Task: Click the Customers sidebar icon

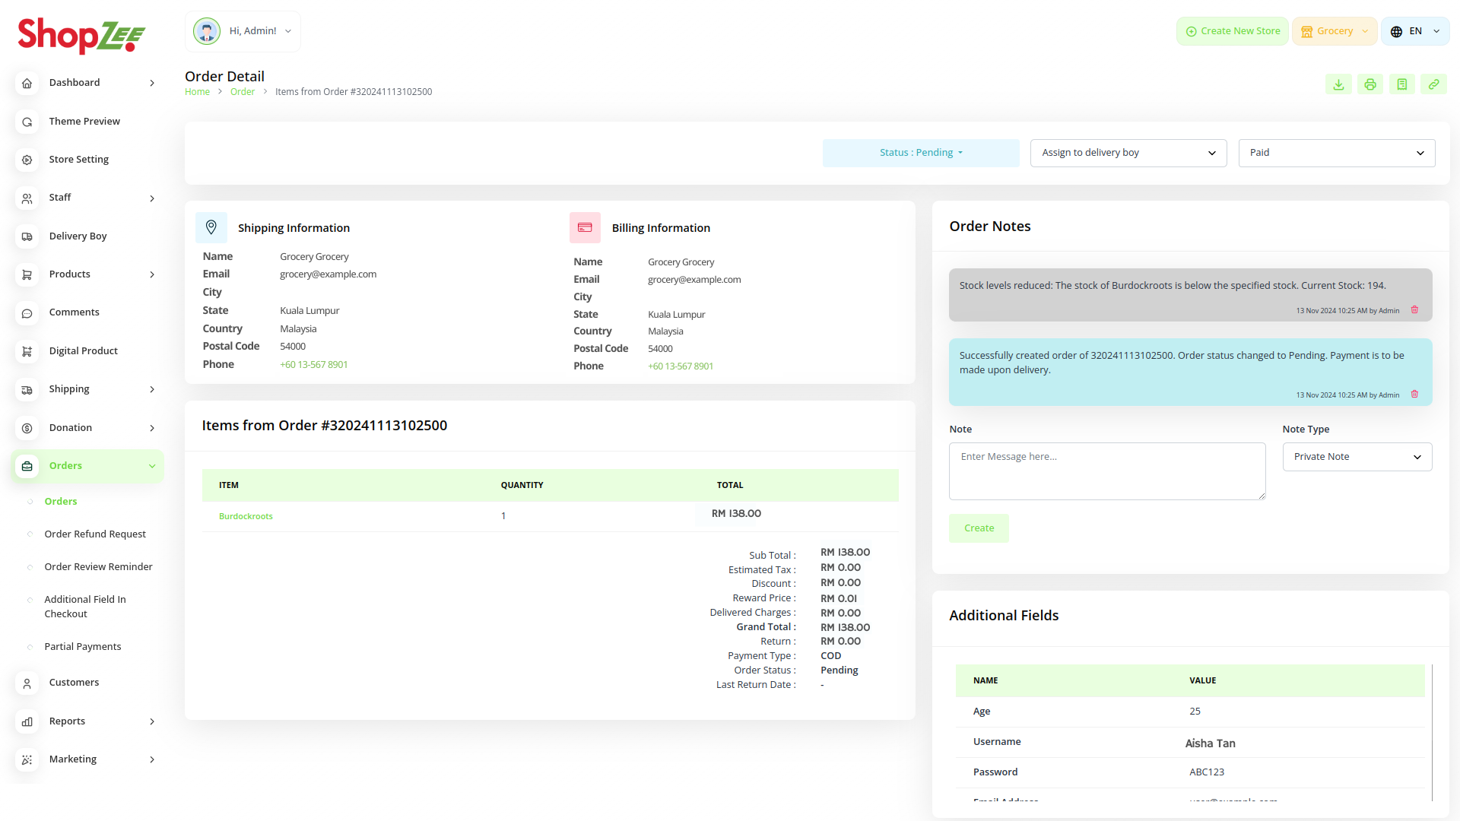Action: [27, 683]
